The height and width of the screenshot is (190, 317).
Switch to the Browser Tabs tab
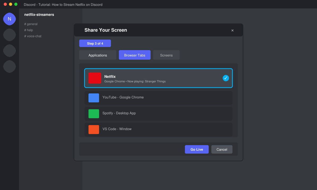[135, 55]
